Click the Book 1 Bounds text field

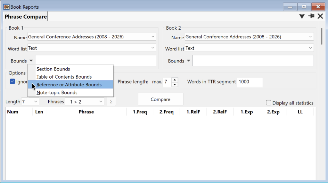point(95,61)
